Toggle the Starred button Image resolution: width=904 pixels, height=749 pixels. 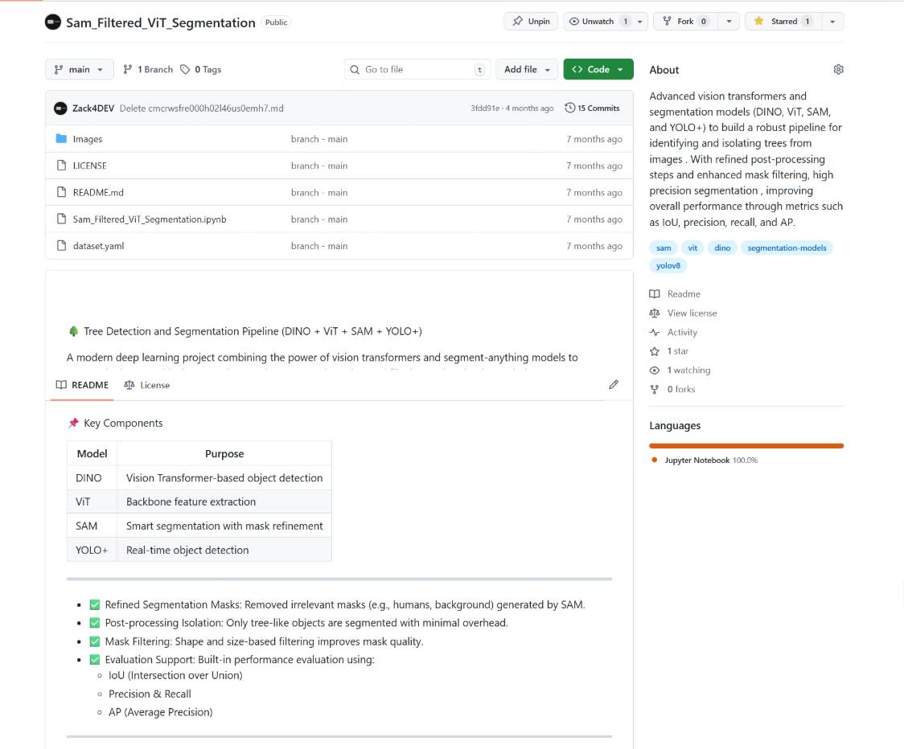pos(783,22)
